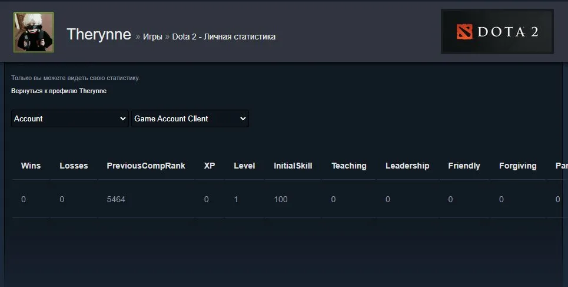Open the Dota 2 - Личная статистика breadcrumb
This screenshot has height=287, width=568.
point(224,37)
